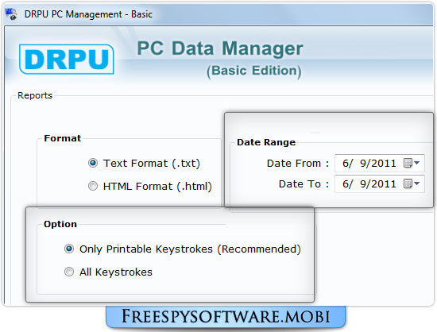The width and height of the screenshot is (437, 332).
Task: Click the Freespysoftware.mobi banner link
Action: click(x=226, y=317)
